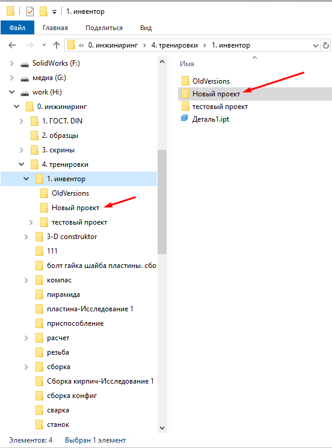Expand the 'расчет' folder node
The width and height of the screenshot is (332, 448).
(x=26, y=338)
